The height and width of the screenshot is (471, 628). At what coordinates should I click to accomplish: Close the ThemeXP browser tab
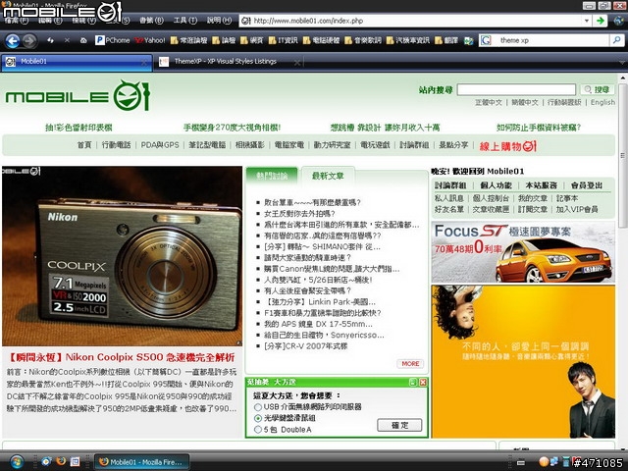(x=296, y=63)
